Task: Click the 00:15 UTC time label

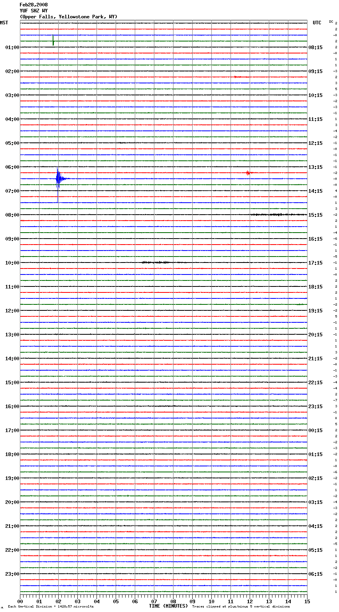Action: [x=315, y=430]
